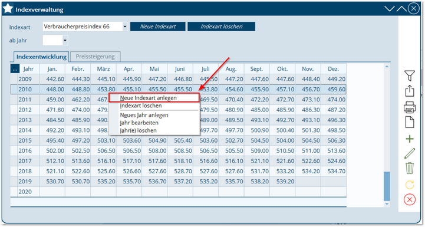425x227 pixels.
Task: Click the Apr. column header
Action: (129, 69)
